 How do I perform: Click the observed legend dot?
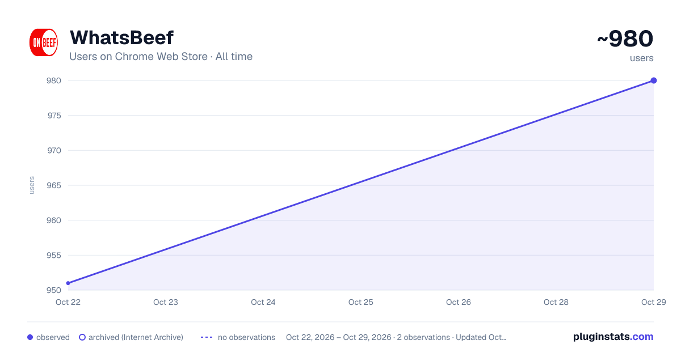[30, 337]
